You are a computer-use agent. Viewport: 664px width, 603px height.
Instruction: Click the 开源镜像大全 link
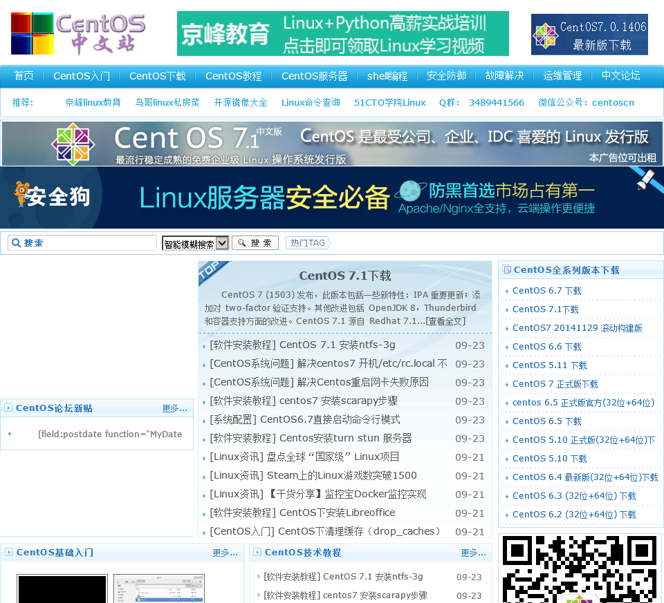click(241, 102)
